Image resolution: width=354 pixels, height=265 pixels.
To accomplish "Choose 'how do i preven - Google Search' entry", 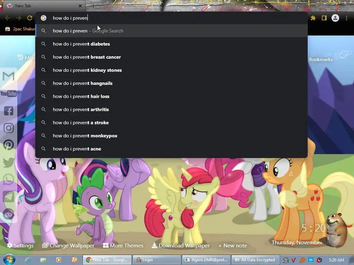I will pyautogui.click(x=171, y=31).
